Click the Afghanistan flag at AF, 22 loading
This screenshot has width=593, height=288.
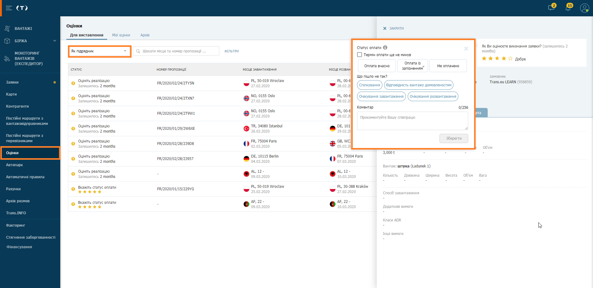click(246, 204)
